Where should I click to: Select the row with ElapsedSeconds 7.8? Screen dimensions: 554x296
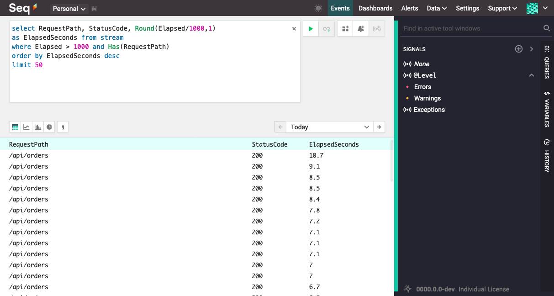point(195,210)
